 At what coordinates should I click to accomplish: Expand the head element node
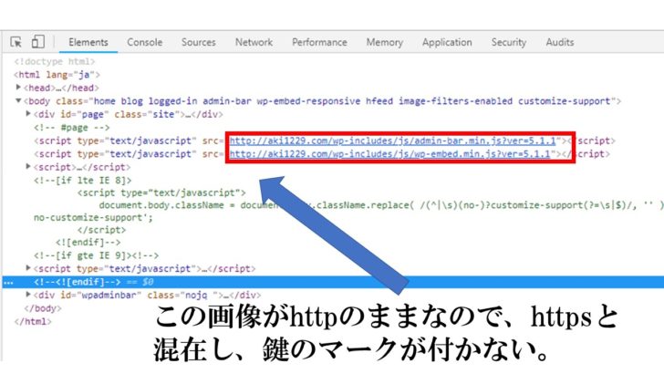pyautogui.click(x=18, y=88)
